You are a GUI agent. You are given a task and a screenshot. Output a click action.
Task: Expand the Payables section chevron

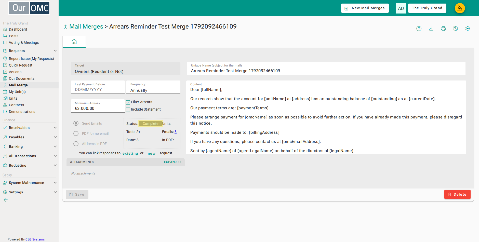pos(55,137)
